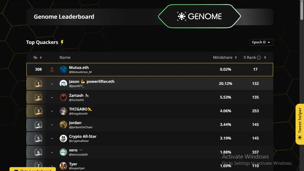Click the Rate Leaderboard button
This screenshot has width=304, height=171.
33,169
